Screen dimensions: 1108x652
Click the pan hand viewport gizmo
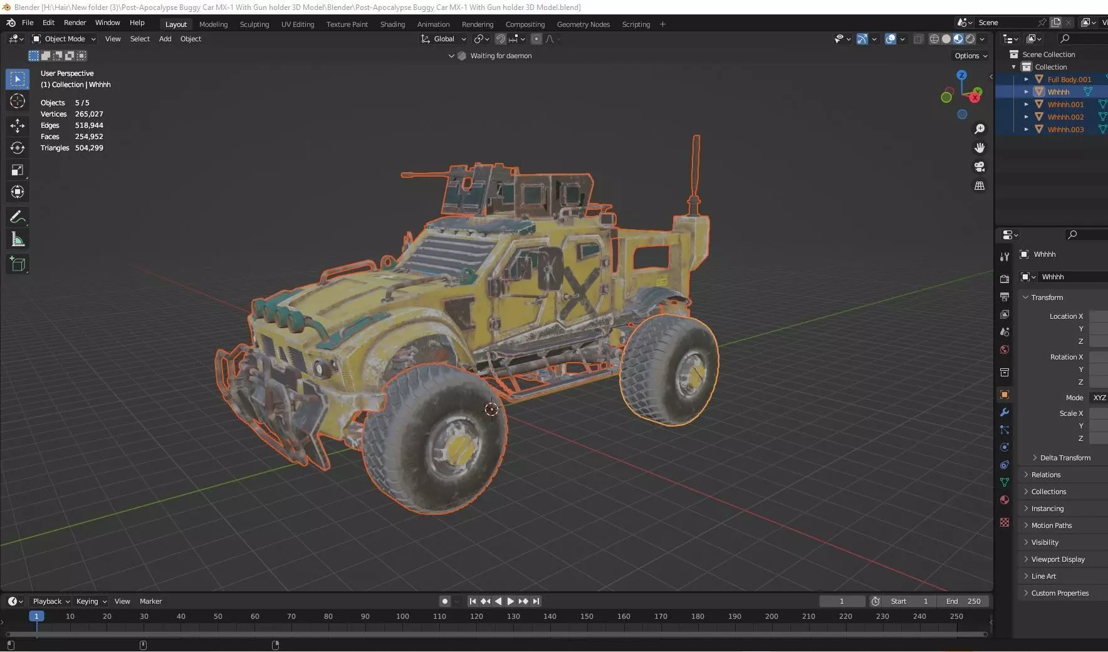pyautogui.click(x=979, y=148)
